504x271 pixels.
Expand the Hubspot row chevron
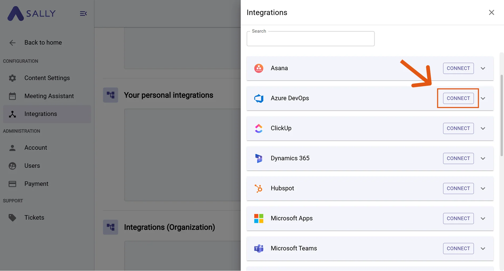click(483, 188)
